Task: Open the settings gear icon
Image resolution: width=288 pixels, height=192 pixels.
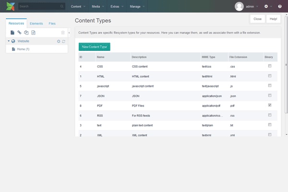Action: click(x=266, y=6)
